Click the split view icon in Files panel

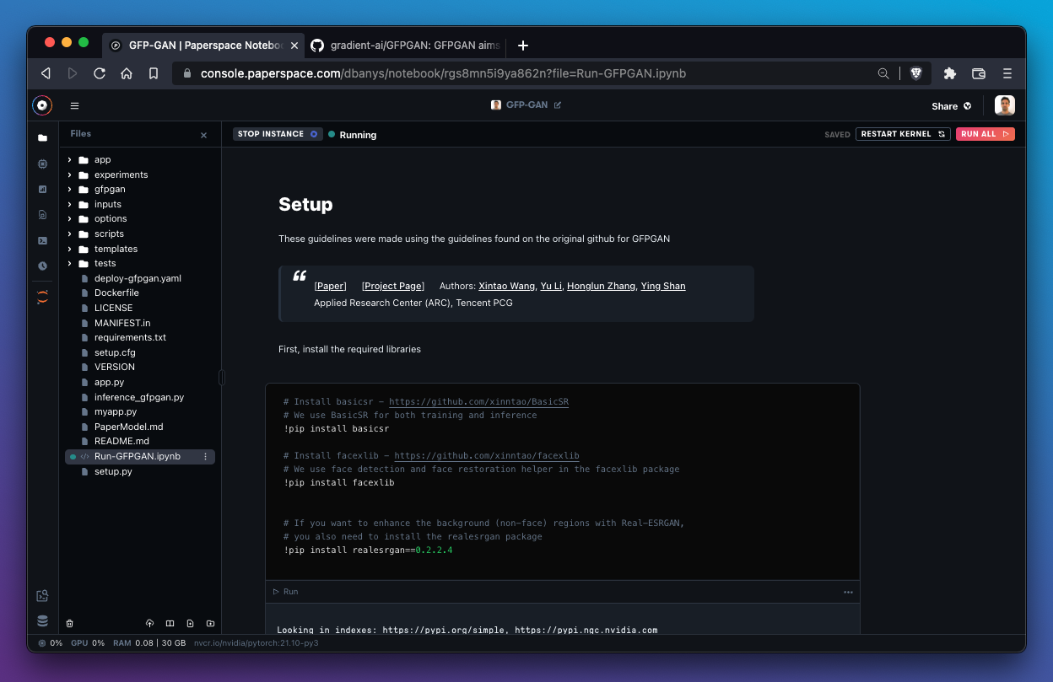pyautogui.click(x=170, y=623)
